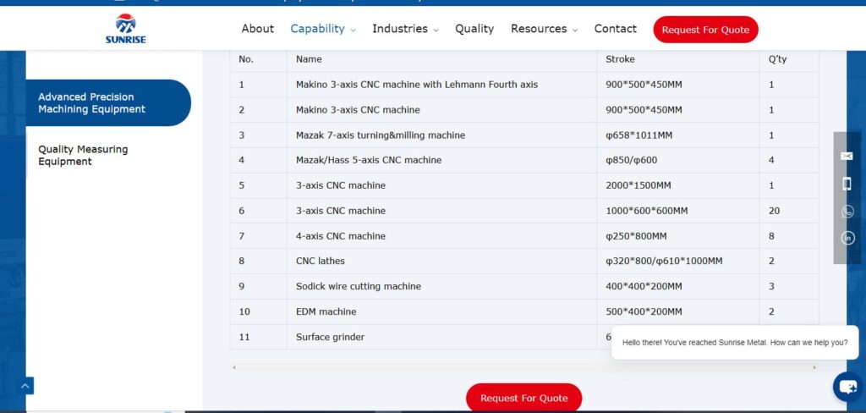The width and height of the screenshot is (866, 413).
Task: Open the phone contact icon in sidebar
Action: [x=847, y=184]
